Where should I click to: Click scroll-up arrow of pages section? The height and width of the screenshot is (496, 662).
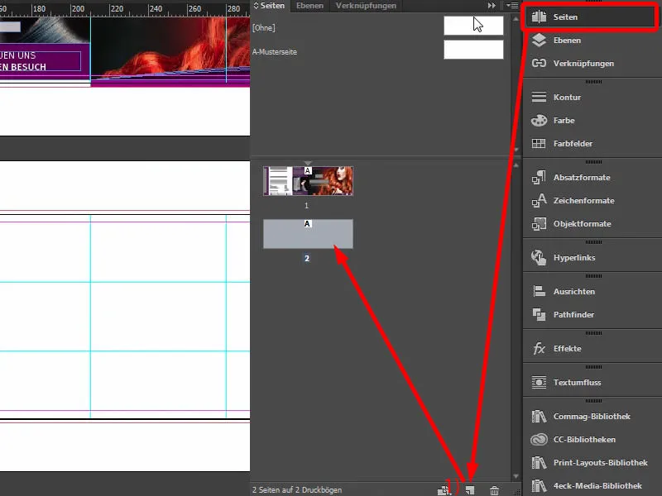click(516, 165)
